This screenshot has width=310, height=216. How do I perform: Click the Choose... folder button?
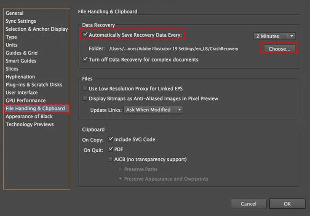(x=280, y=49)
